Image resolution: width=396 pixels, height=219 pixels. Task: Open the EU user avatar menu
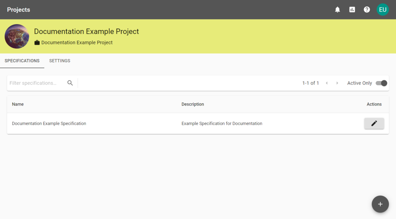tap(383, 9)
